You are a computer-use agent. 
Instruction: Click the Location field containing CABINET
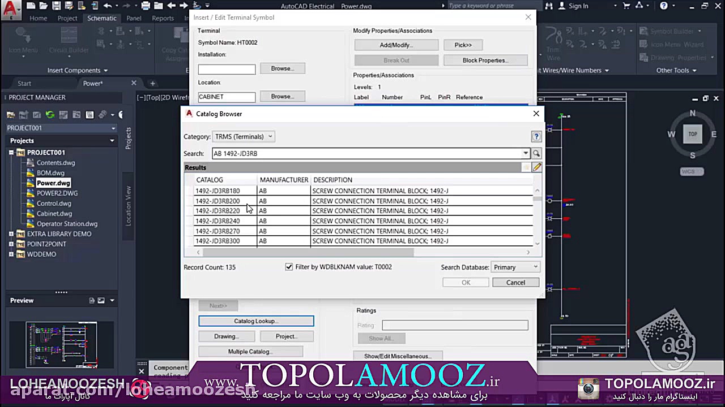227,97
